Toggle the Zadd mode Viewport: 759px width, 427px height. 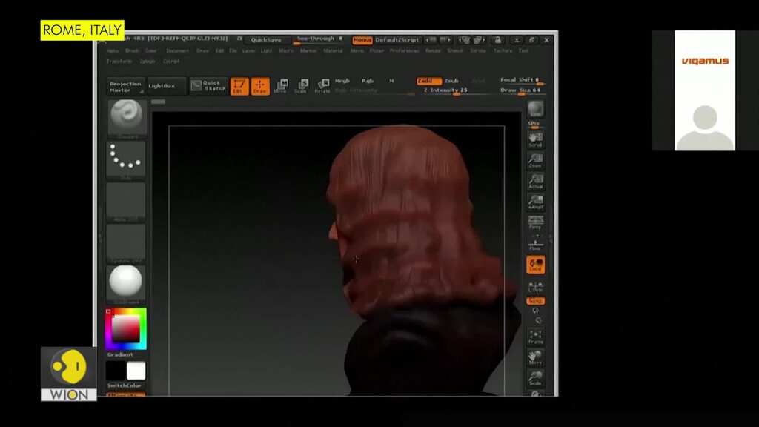429,81
